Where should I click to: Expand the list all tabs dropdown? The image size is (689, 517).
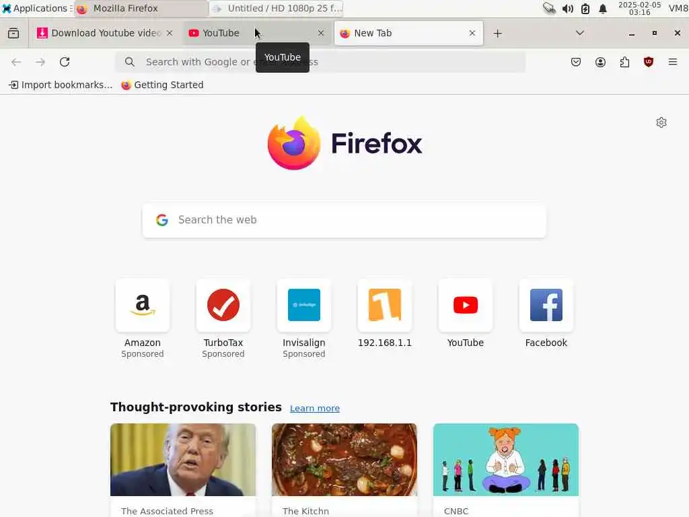pyautogui.click(x=579, y=33)
